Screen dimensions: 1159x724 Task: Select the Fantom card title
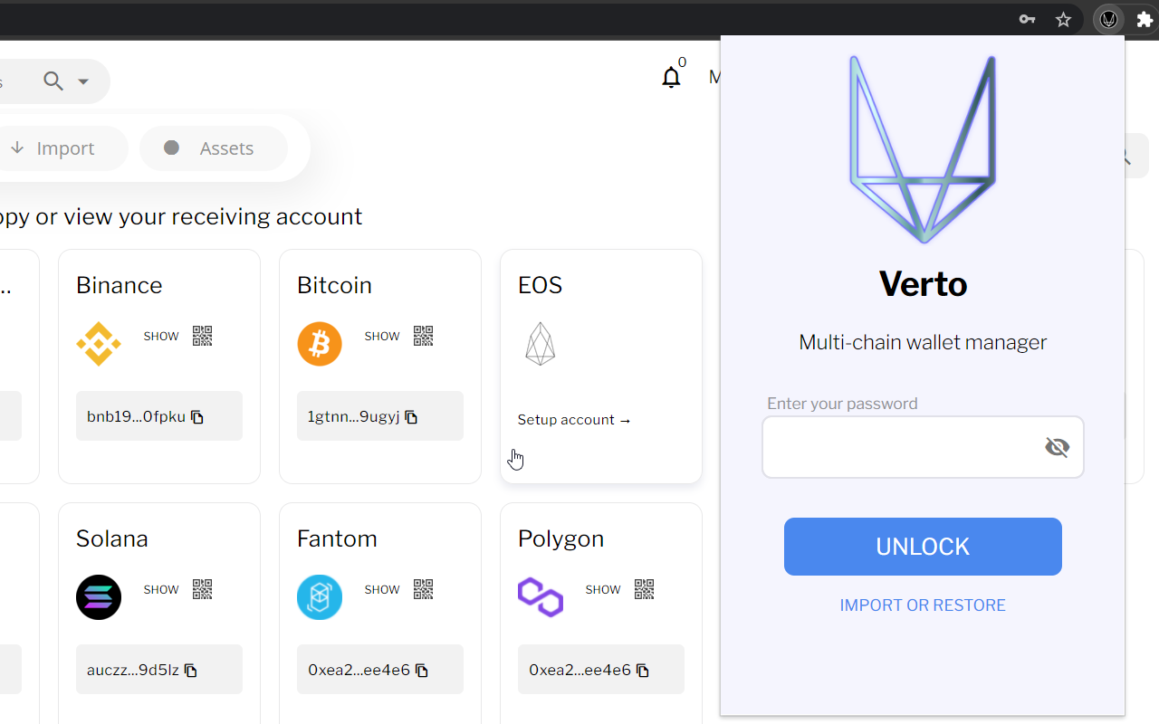pyautogui.click(x=337, y=538)
